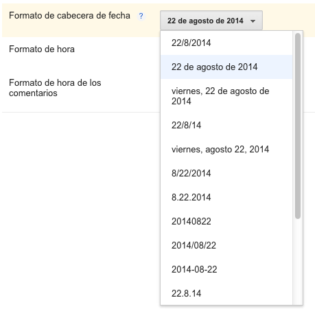Select the 22/8/2014 date format
Screen dimensions: 315x311
[x=226, y=43]
